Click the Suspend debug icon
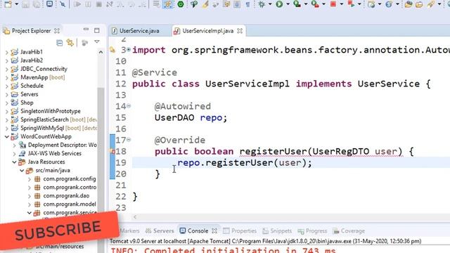The height and width of the screenshot is (253, 450). 88,4
